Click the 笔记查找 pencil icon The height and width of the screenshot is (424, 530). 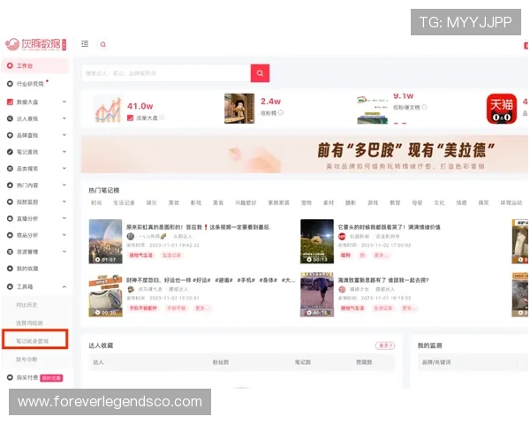click(10, 152)
